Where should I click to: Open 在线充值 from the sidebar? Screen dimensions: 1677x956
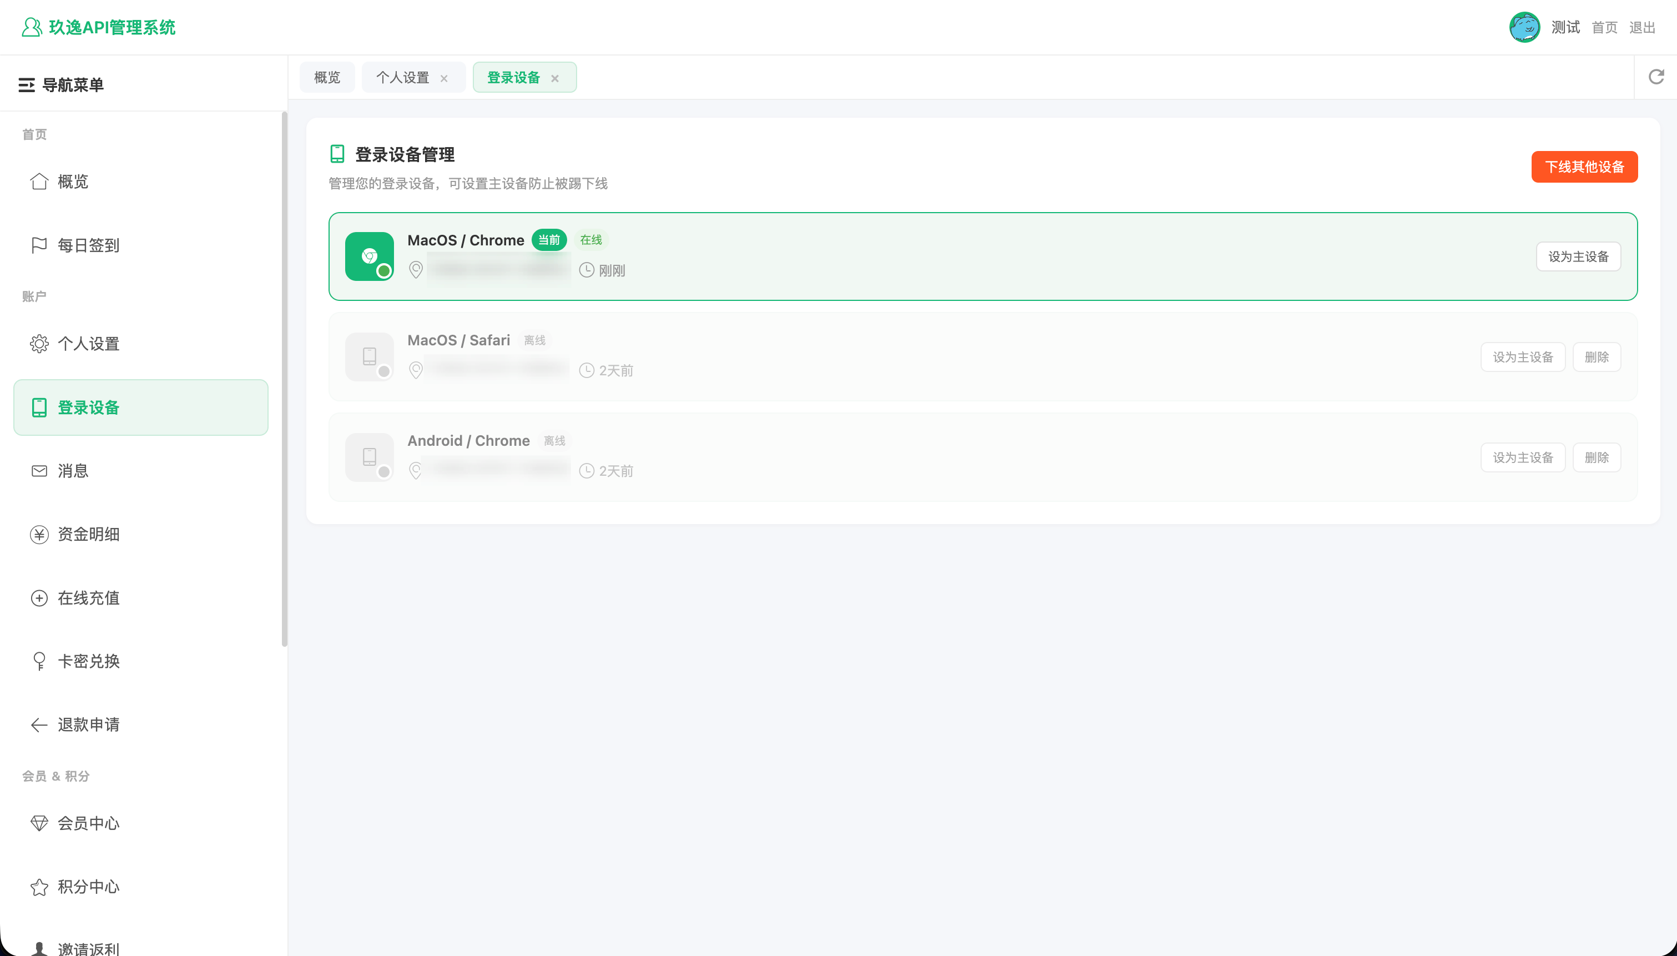[x=141, y=598]
